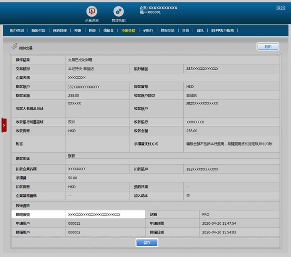Open the 強積金 menu

pyautogui.click(x=108, y=30)
